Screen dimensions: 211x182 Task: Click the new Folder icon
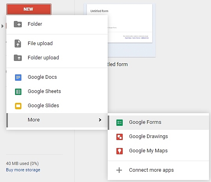coord(18,24)
